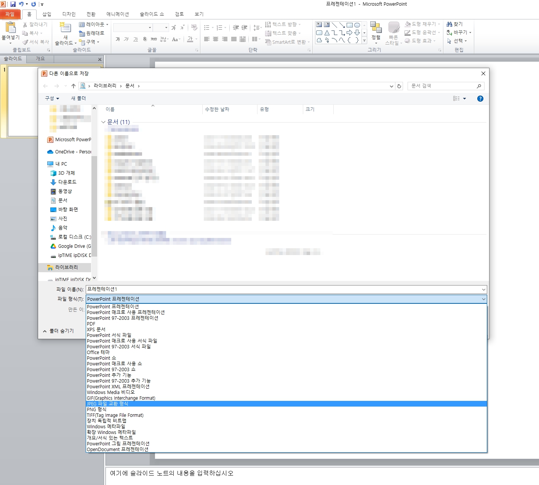
Task: Click the 원래대로 reset button
Action: tap(92, 33)
